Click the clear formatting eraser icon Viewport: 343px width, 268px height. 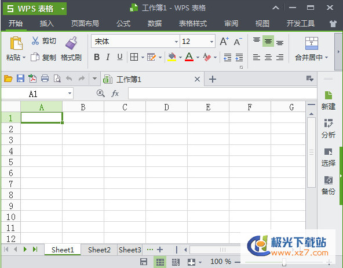point(207,57)
